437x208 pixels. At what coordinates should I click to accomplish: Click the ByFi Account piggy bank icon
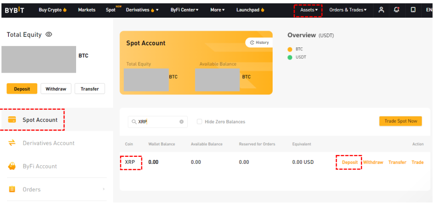click(12, 166)
